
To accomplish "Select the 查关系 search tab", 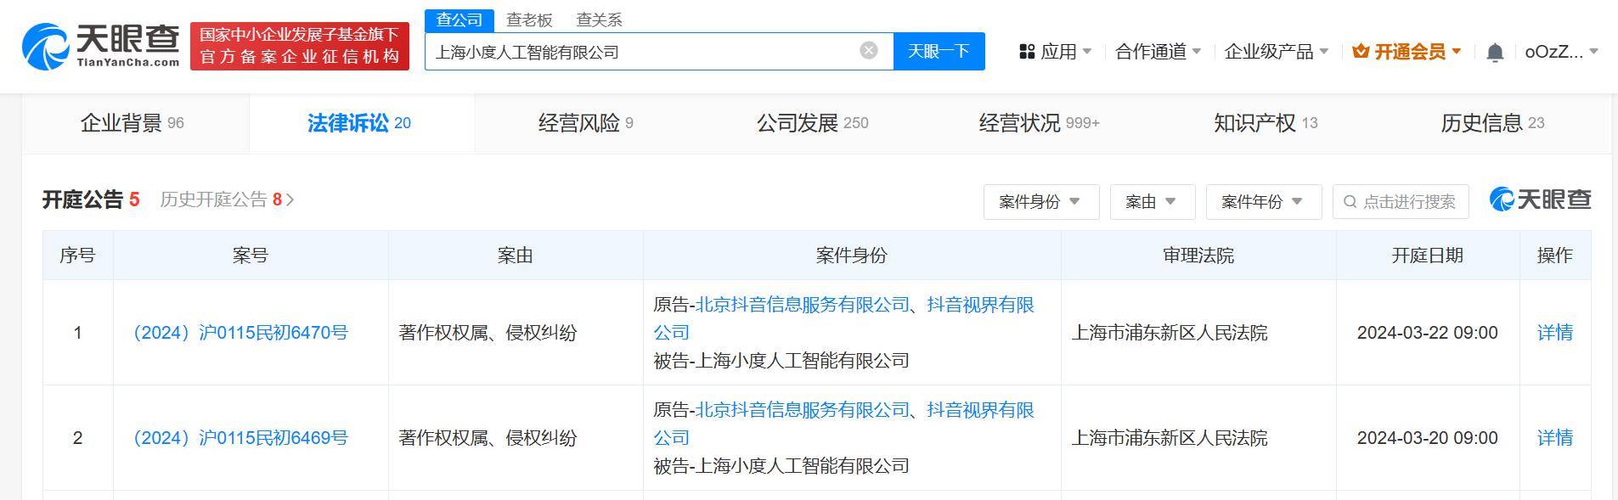I will 599,20.
